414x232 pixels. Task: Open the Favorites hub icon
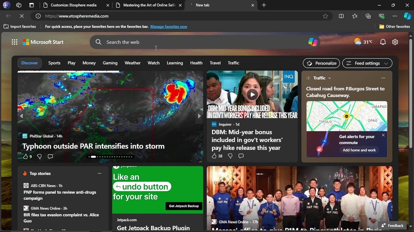[x=355, y=16]
